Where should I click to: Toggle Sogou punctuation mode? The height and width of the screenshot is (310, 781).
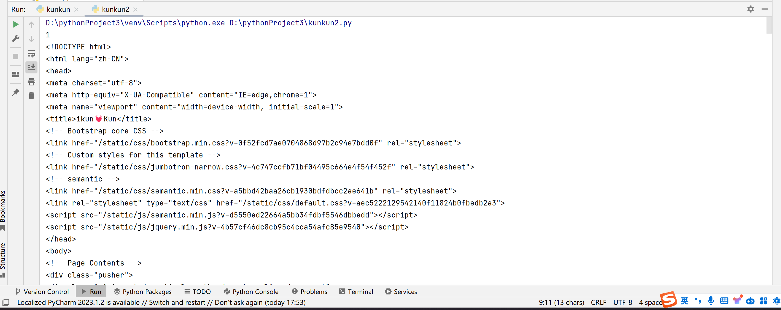[x=698, y=301]
